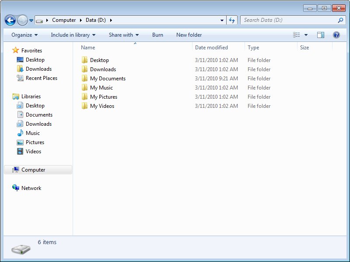The image size is (350, 262).
Task: Open the Music library
Action: [x=28, y=133]
